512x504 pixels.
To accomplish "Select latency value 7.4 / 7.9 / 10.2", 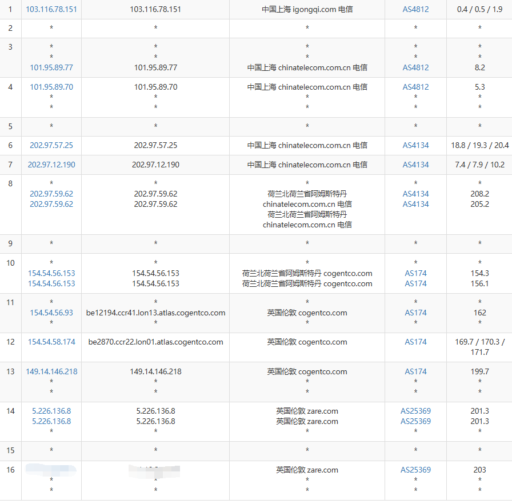I will [x=479, y=165].
